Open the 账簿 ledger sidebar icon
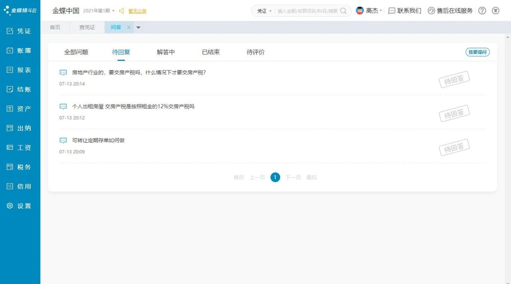Screen dimensions: 511x284 (10, 51)
